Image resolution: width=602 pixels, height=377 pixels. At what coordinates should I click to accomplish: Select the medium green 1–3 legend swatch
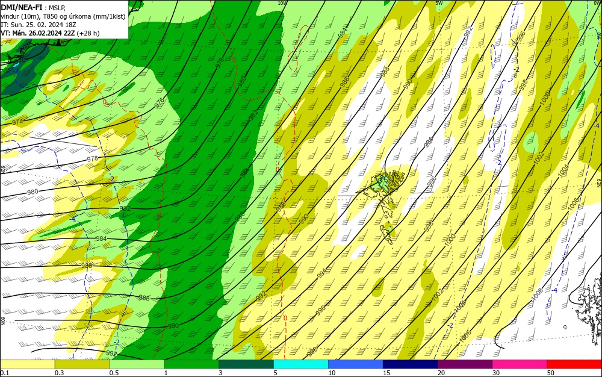pyautogui.click(x=191, y=364)
